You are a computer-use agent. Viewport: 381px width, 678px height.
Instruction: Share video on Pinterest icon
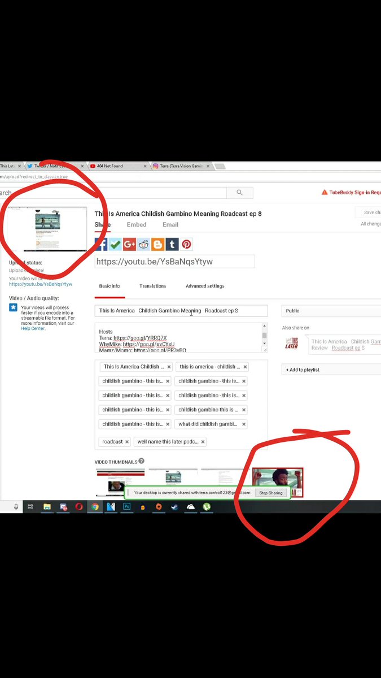(x=186, y=244)
